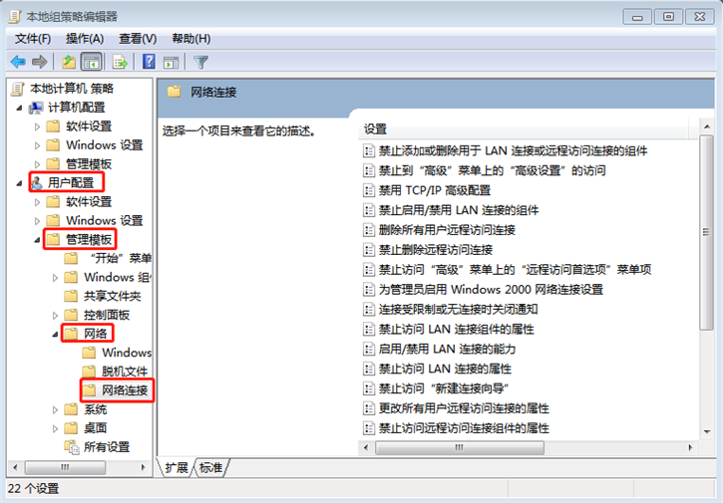Expand the 系统 folder node
The width and height of the screenshot is (723, 503).
[56, 409]
